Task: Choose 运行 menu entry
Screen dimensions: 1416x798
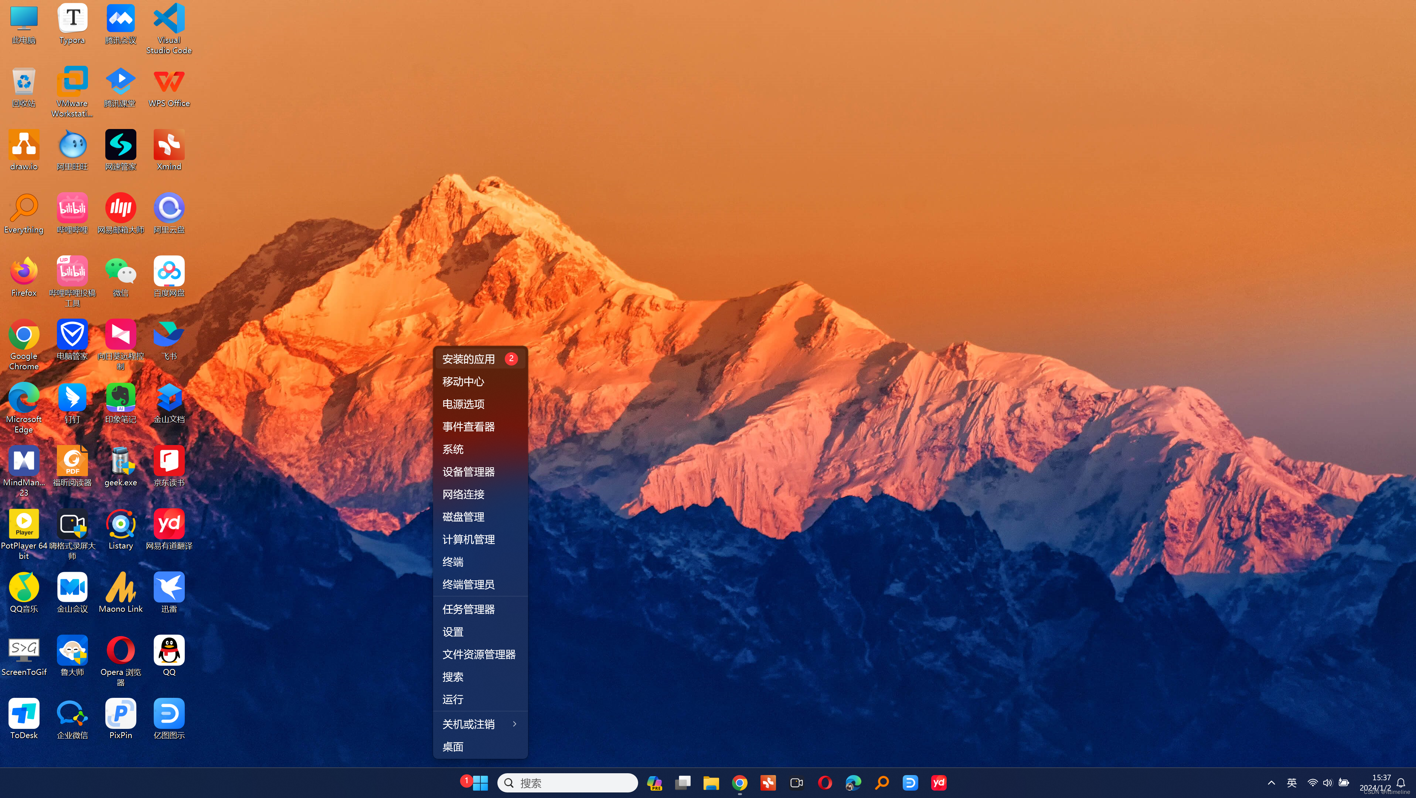Action: point(480,700)
